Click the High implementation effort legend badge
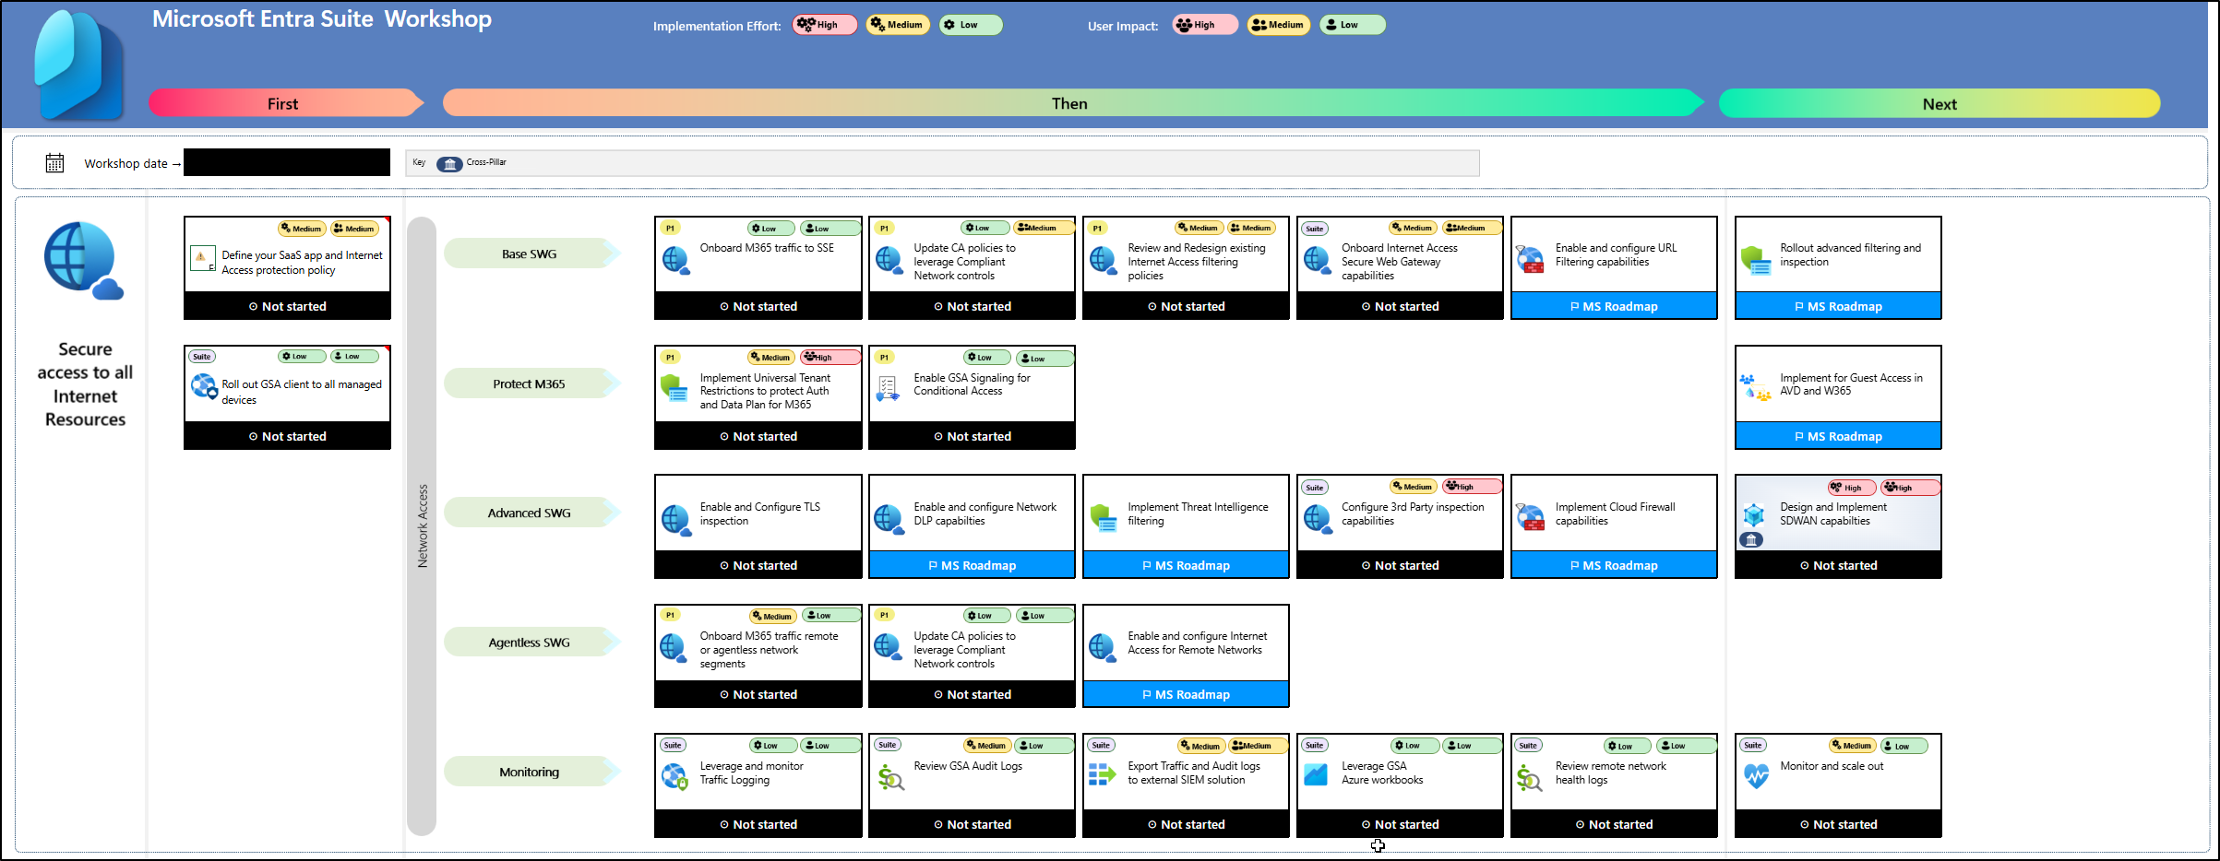 [823, 25]
